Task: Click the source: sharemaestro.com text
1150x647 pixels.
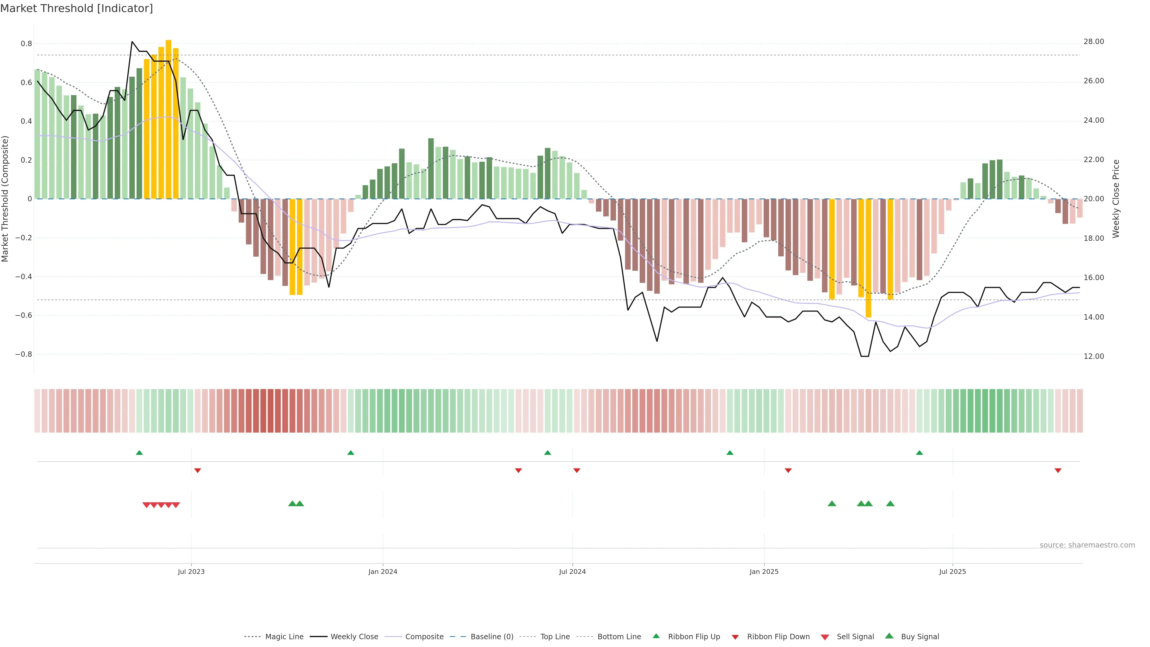Action: [x=1087, y=545]
